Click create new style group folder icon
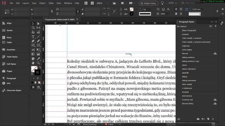This screenshot has height=126, width=225. click(198, 119)
